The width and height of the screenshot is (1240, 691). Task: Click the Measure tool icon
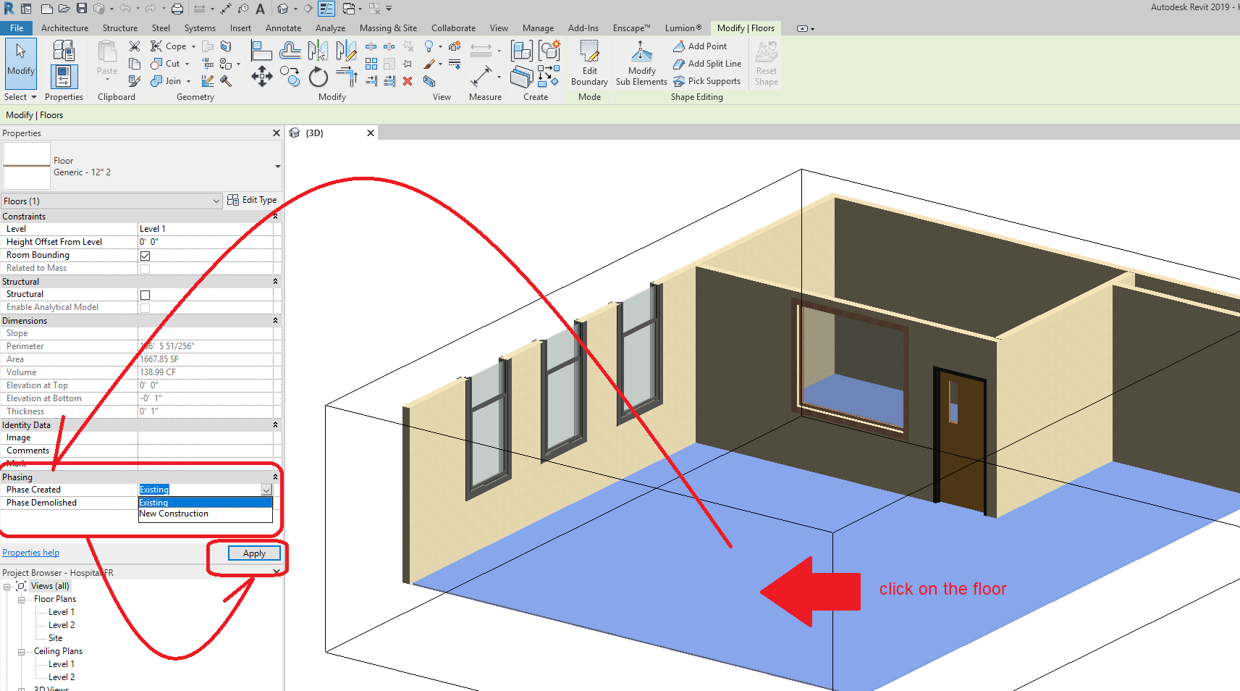tap(484, 76)
